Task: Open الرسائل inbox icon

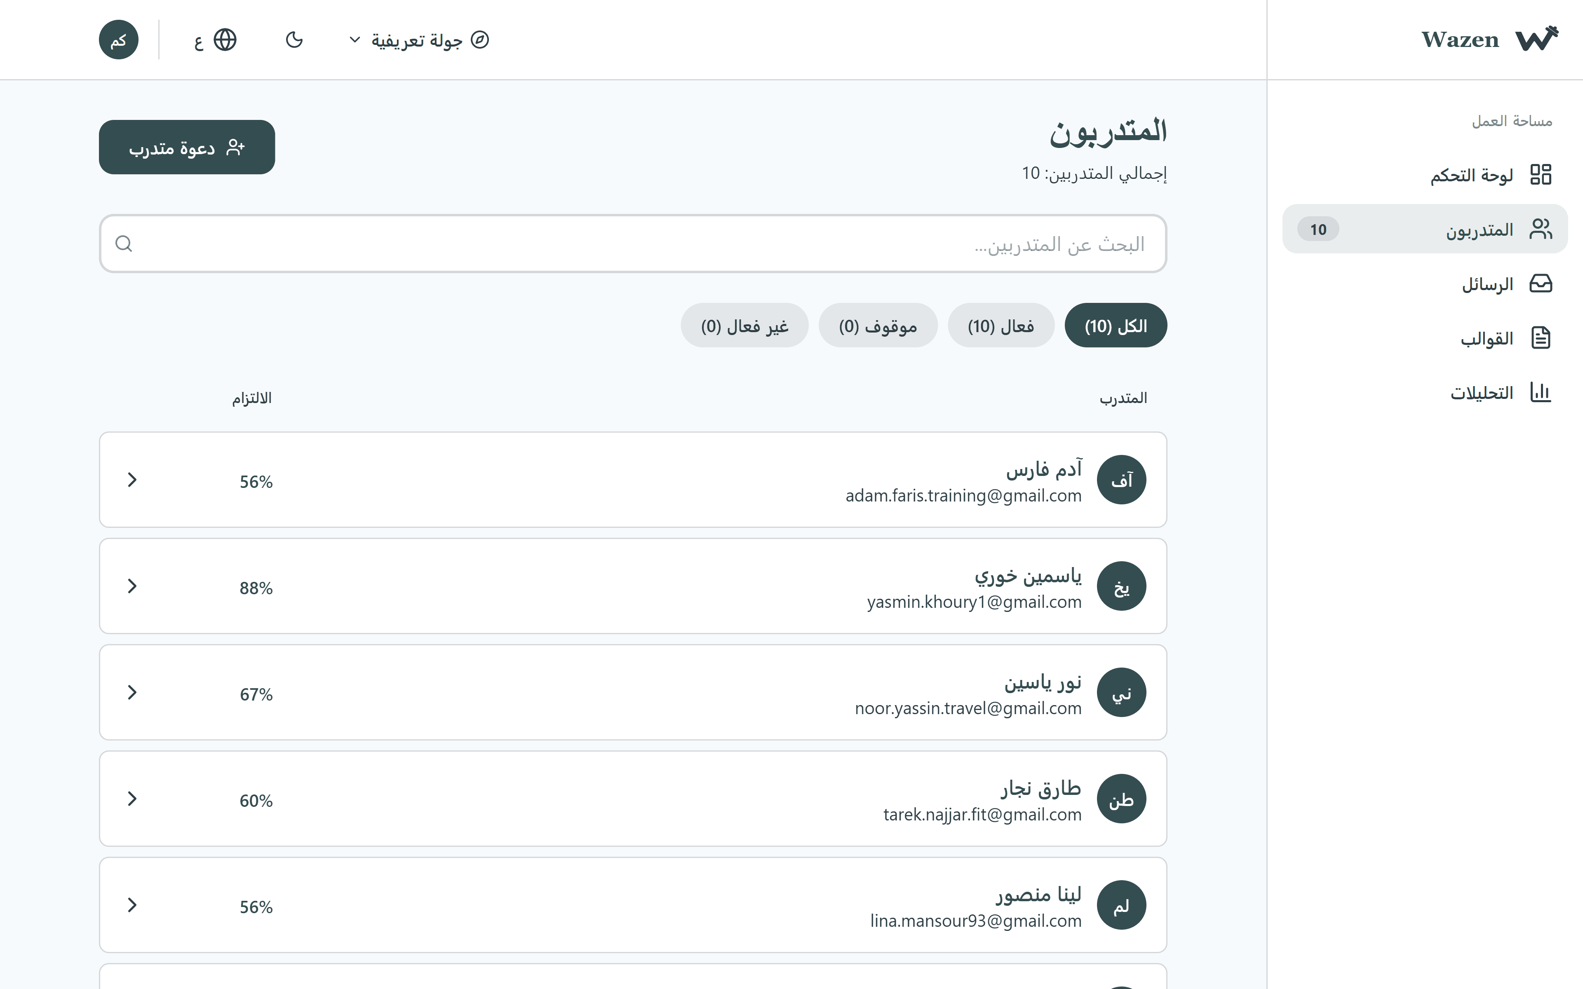Action: (1541, 284)
